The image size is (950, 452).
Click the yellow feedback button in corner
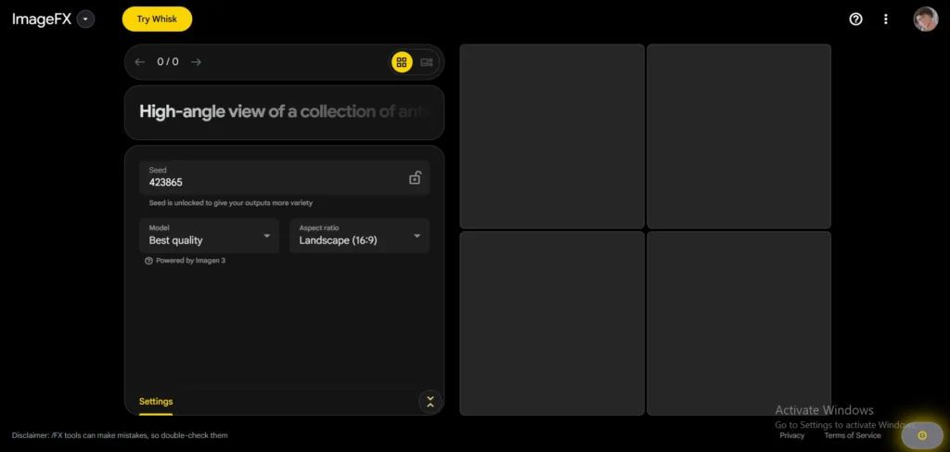click(922, 435)
